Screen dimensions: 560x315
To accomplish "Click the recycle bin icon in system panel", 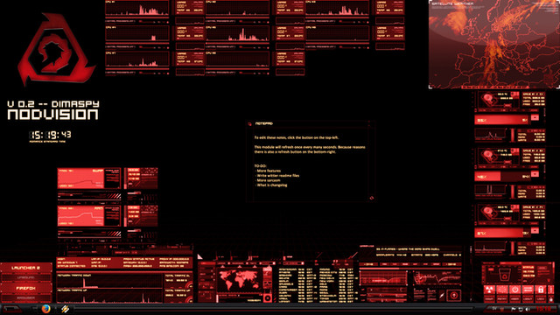I will 504,276.
